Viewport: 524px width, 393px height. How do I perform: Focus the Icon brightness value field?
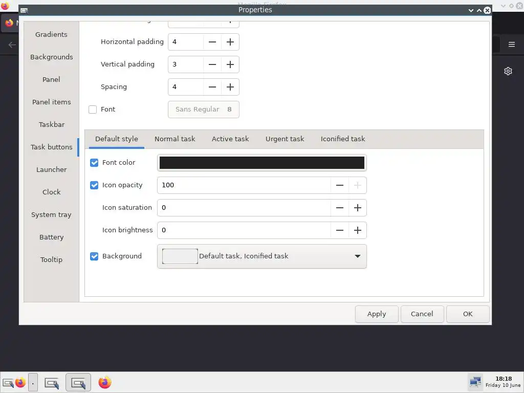click(244, 230)
